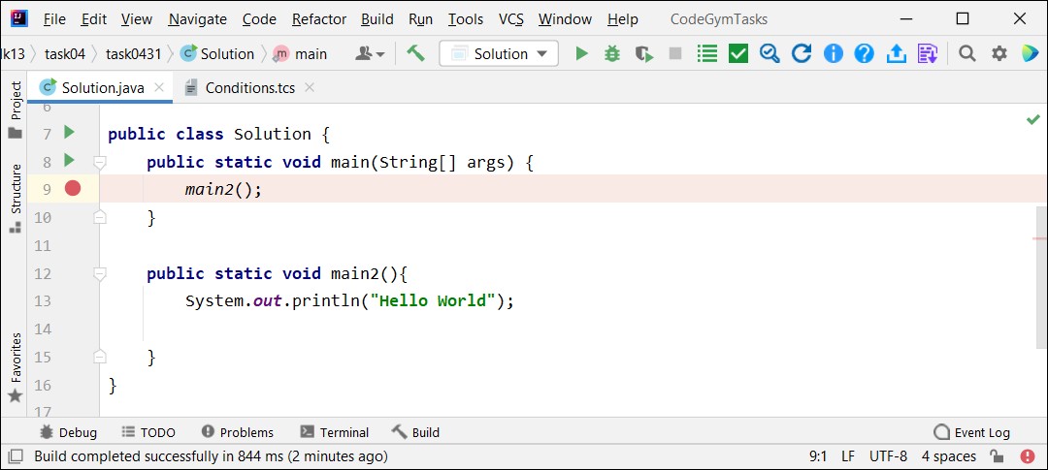Screen dimensions: 1048x470
Task: Open the View menu
Action: (x=137, y=19)
